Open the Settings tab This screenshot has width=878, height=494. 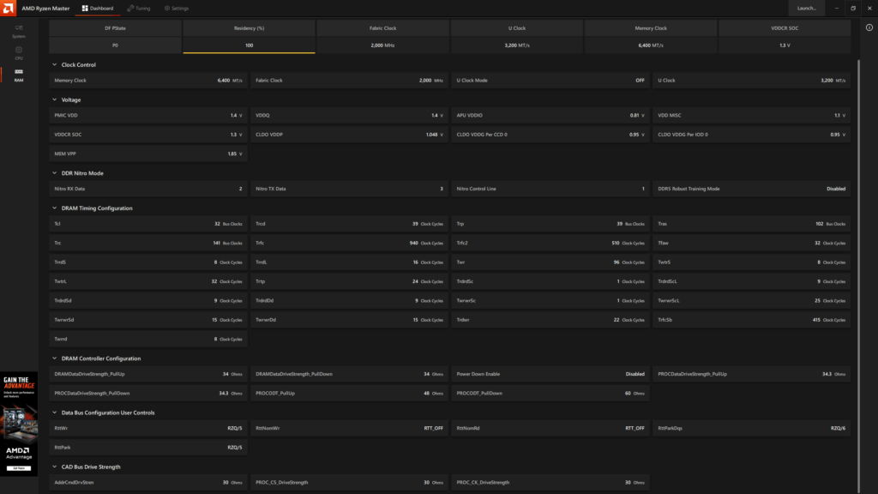177,9
